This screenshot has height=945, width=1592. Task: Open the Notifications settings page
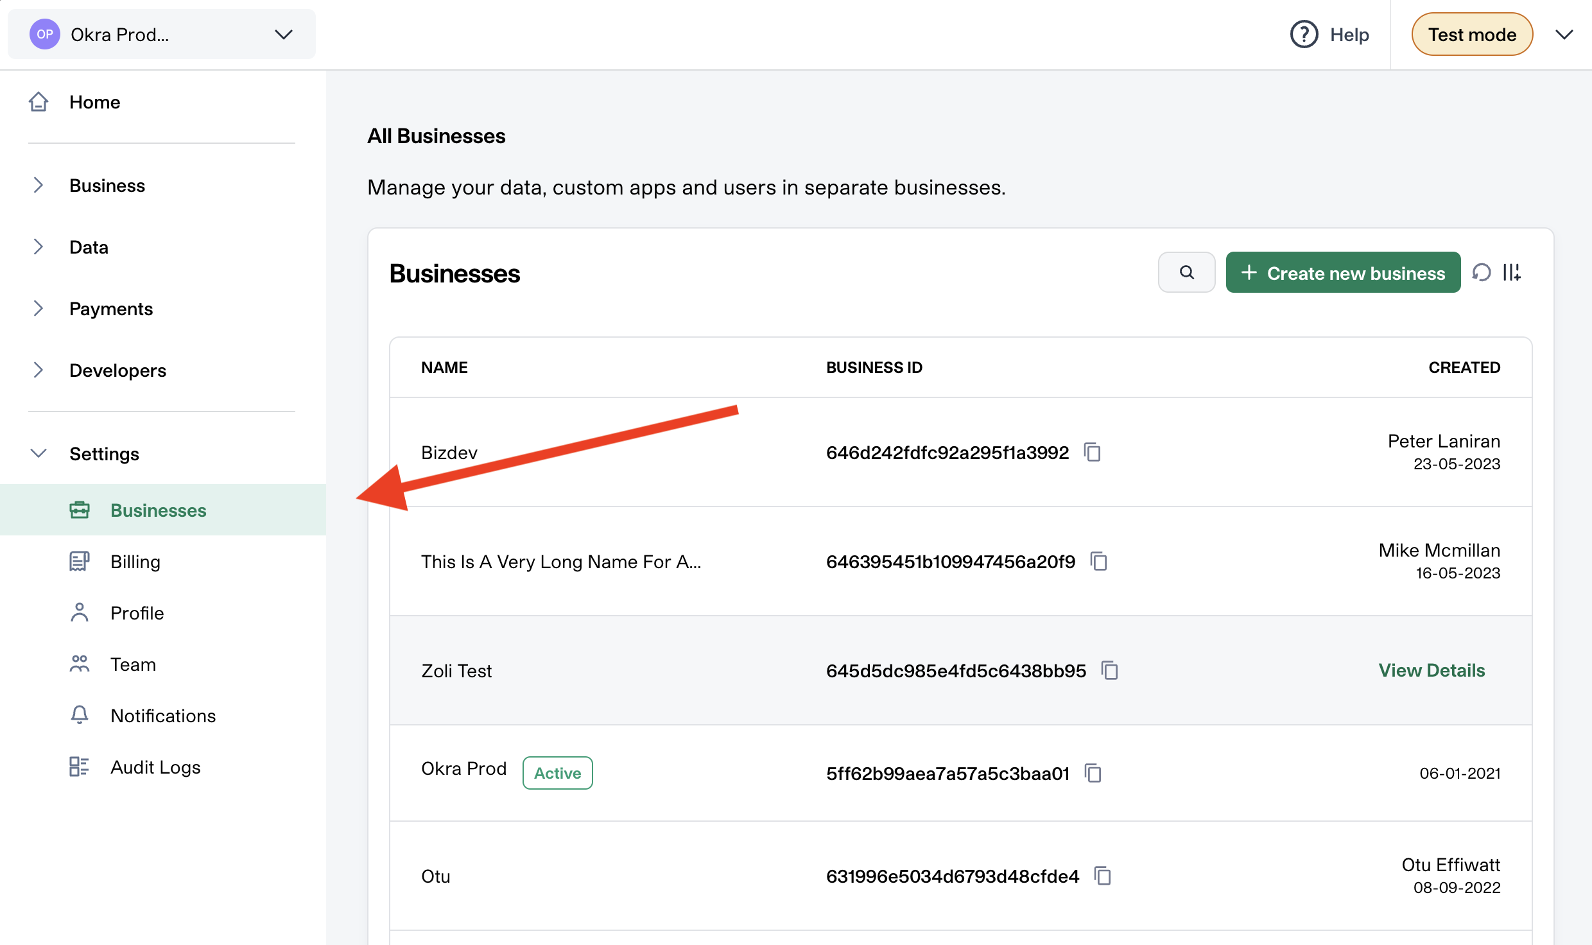[163, 716]
